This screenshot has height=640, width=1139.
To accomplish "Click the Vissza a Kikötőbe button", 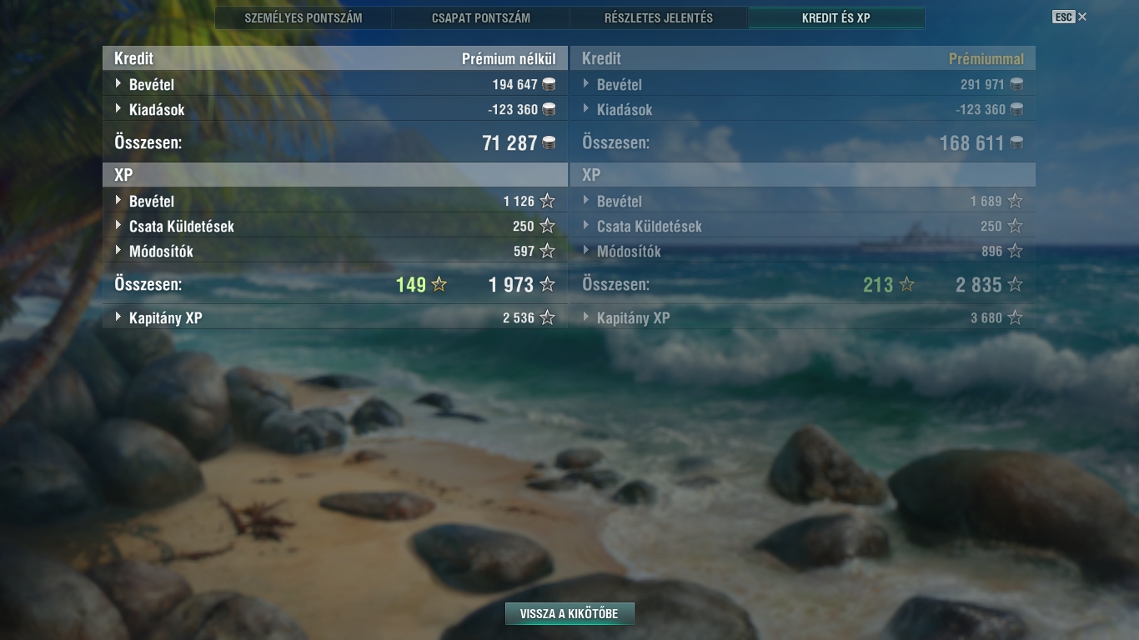I will 569,614.
